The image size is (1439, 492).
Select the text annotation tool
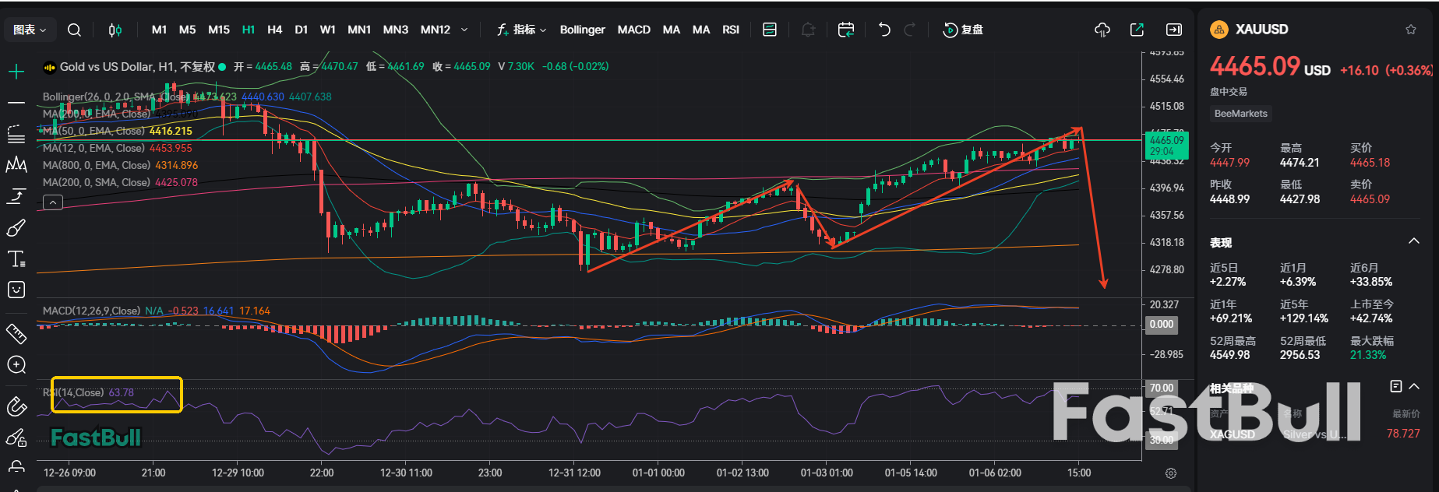[x=16, y=259]
